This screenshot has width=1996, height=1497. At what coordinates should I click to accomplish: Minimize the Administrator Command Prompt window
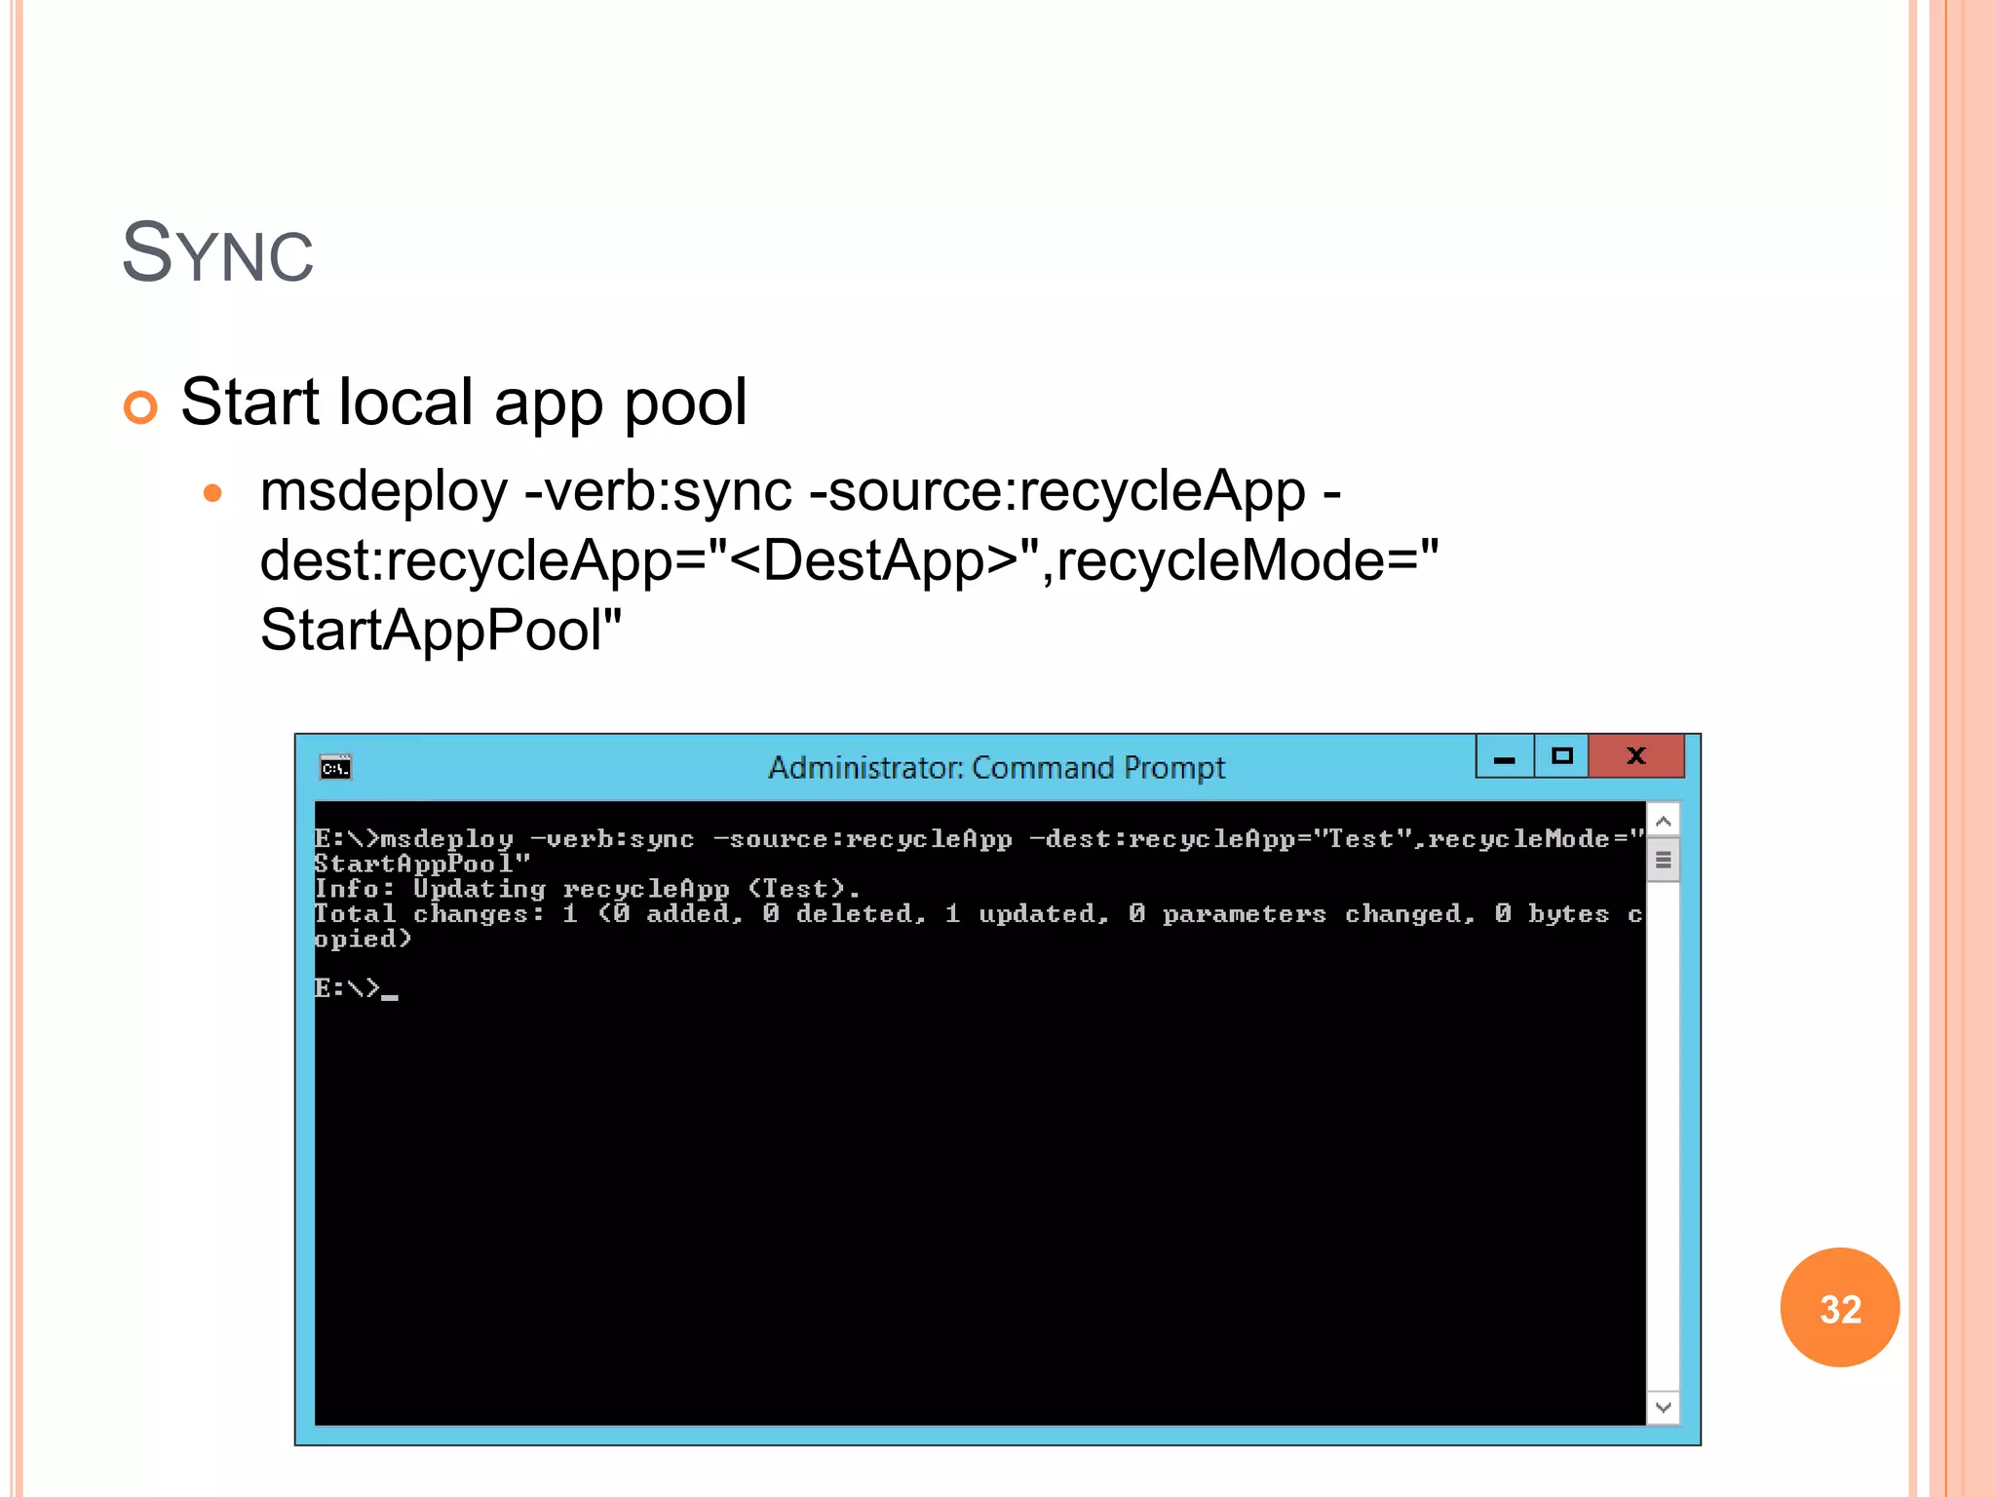pos(1505,756)
